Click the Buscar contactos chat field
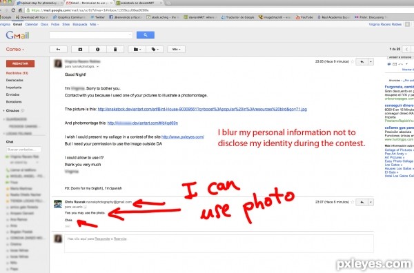This screenshot has height=273, width=414. 23,150
